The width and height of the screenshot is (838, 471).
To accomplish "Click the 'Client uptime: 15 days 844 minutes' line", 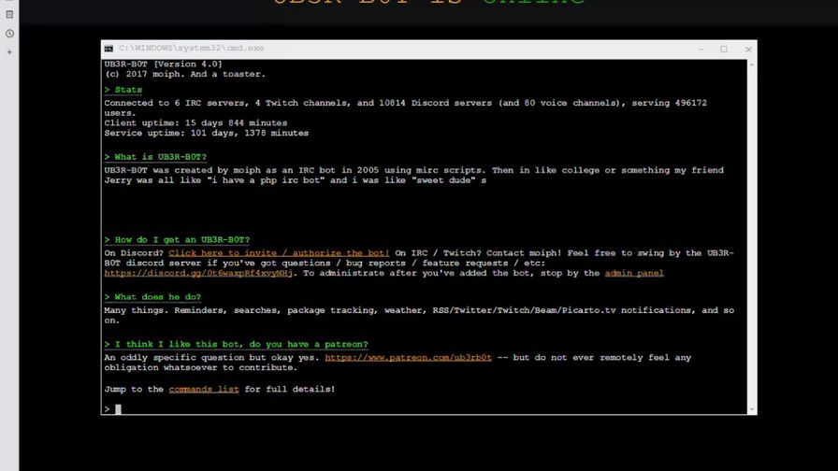I will click(195, 122).
